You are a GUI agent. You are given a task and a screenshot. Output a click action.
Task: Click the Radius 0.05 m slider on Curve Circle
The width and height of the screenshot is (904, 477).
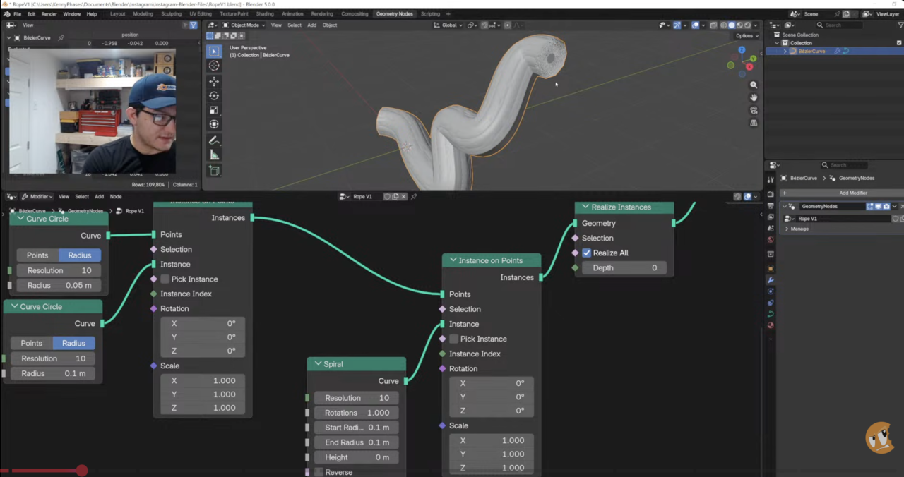pos(59,285)
